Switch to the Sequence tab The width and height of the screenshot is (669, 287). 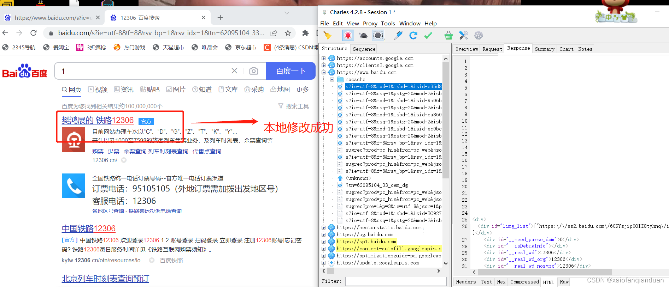pos(364,49)
